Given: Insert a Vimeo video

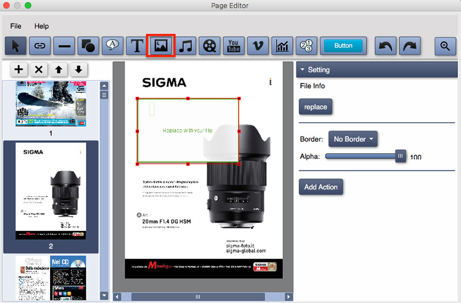Looking at the screenshot, I should (x=258, y=46).
